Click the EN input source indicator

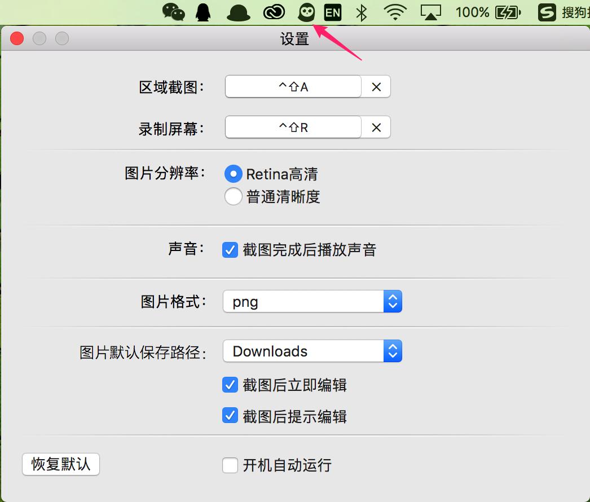pos(333,12)
